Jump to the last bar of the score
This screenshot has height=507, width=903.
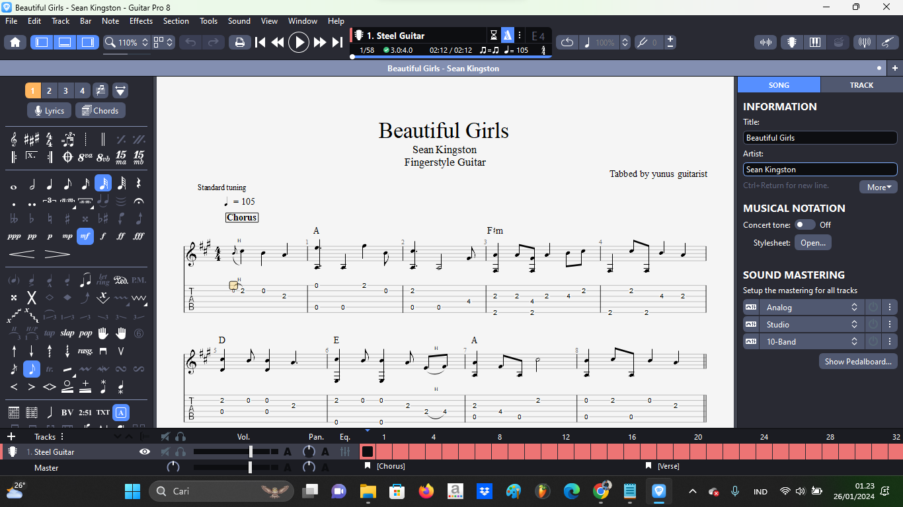337,42
